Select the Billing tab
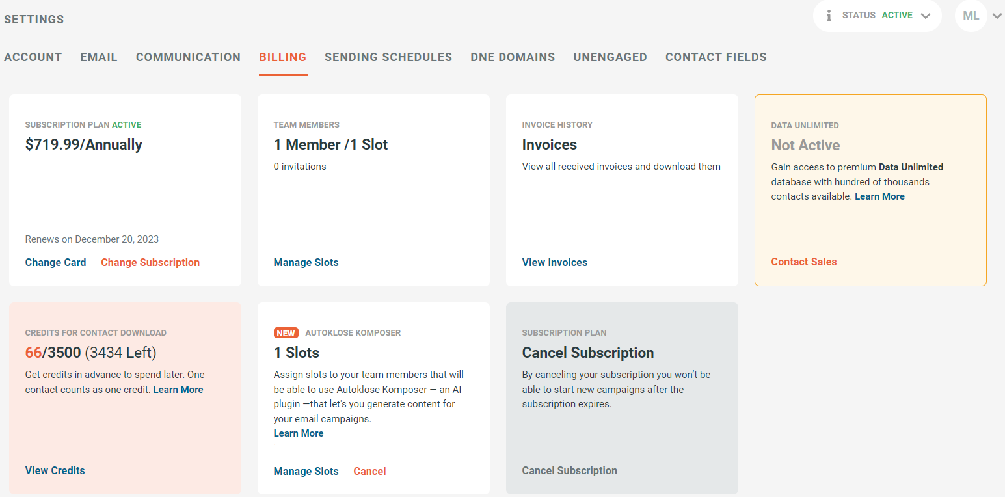The image size is (1005, 497). (x=283, y=57)
